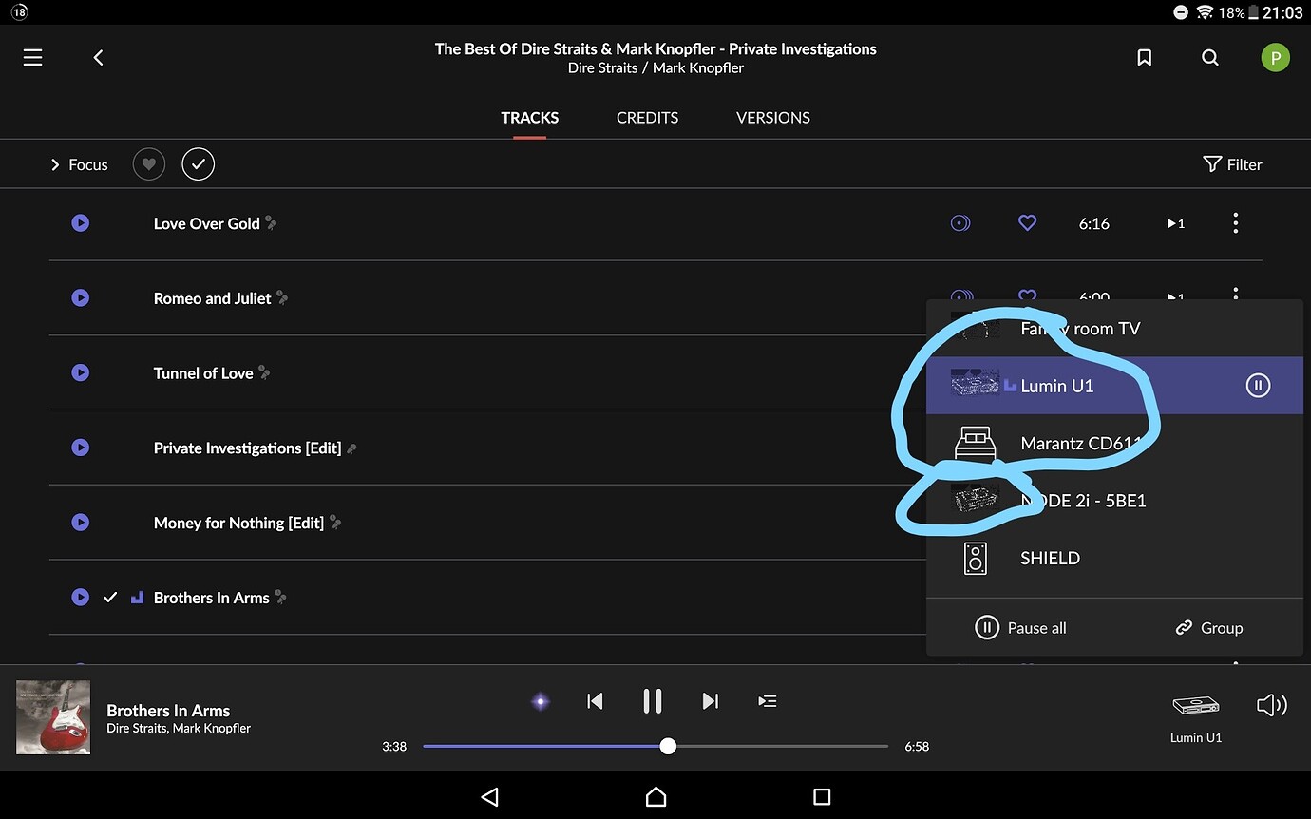The width and height of the screenshot is (1311, 819).
Task: Open the profile avatar
Action: click(1275, 57)
